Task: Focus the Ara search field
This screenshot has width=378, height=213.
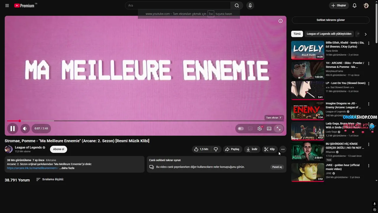Action: tap(178, 6)
